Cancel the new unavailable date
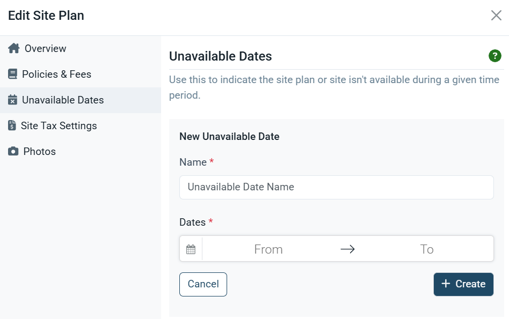The image size is (509, 319). click(203, 284)
